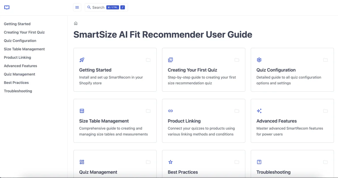338x178 pixels.
Task: Click the home breadcrumb icon
Action: (76, 24)
